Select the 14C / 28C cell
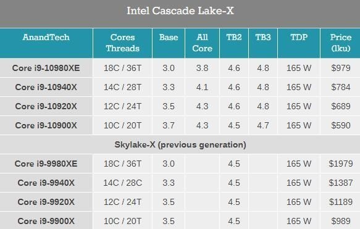The height and width of the screenshot is (229, 360). coord(123,183)
